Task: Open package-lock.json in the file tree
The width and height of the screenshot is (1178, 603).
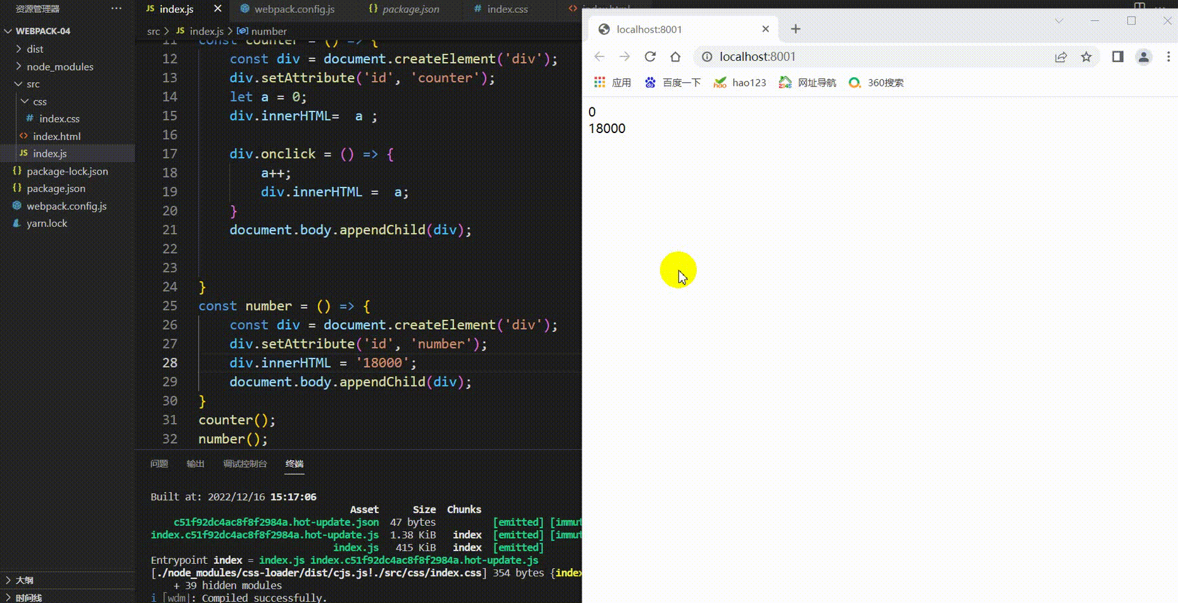Action: point(67,171)
